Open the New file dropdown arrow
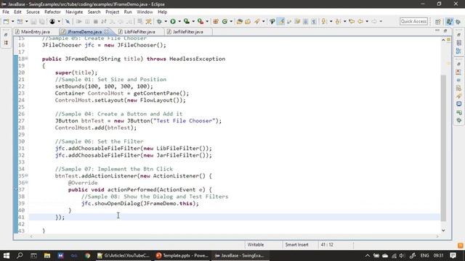 (12, 21)
